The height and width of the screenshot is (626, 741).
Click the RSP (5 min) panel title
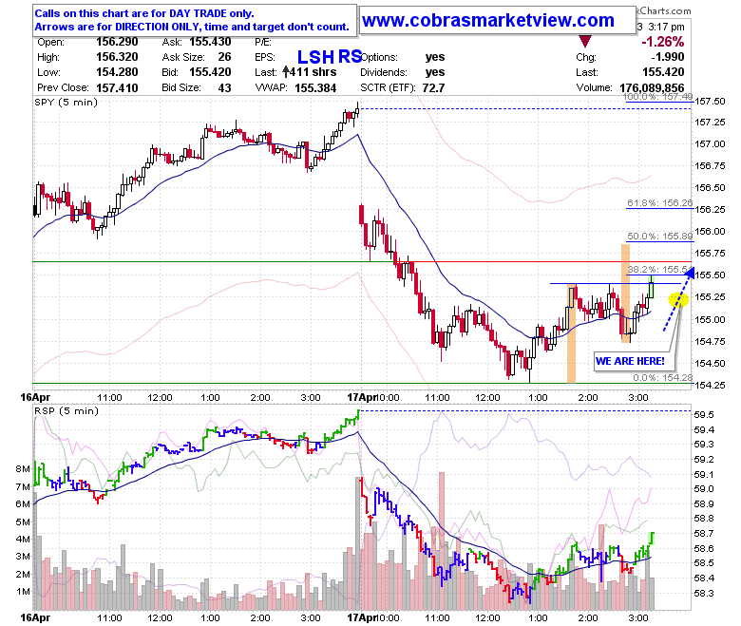(x=66, y=411)
